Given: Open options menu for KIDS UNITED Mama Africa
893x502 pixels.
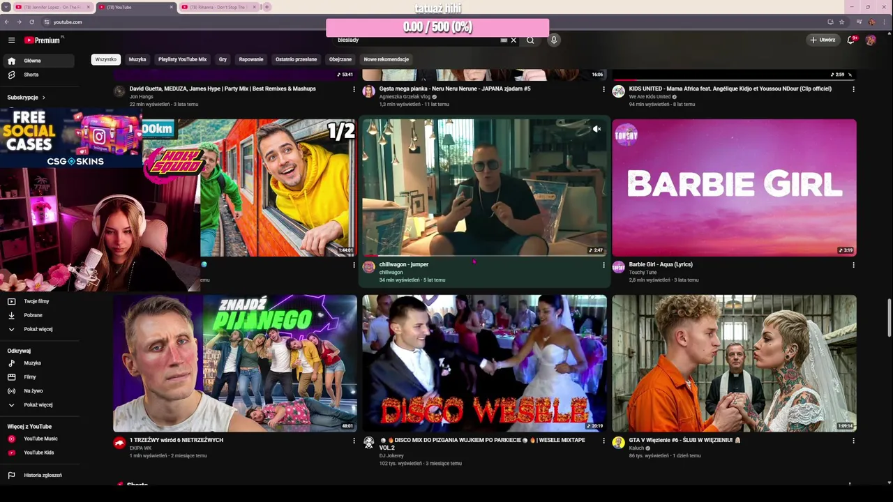Looking at the screenshot, I should coord(853,89).
